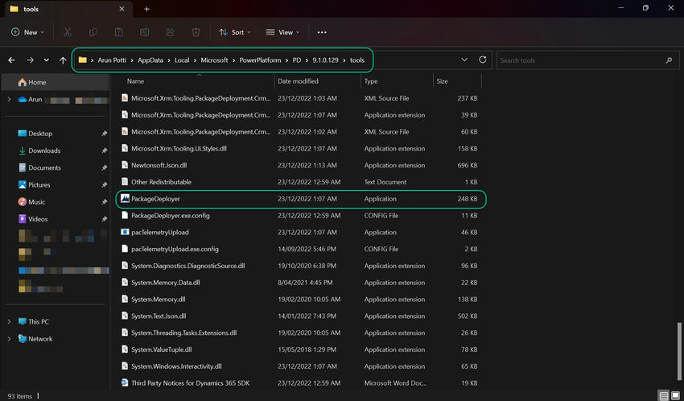Show recent locations dropdown arrow
This screenshot has height=401, width=684.
46,60
